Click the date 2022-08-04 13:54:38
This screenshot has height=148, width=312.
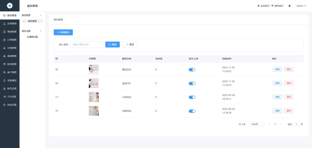pos(229,111)
